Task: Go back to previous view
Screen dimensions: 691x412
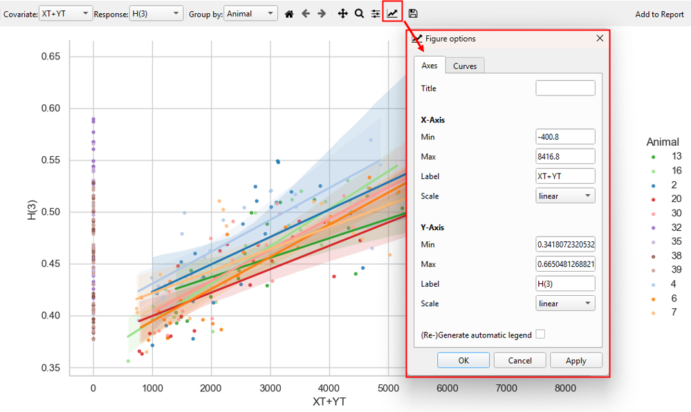Action: (307, 12)
